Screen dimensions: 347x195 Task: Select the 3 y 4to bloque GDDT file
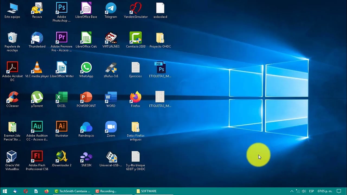click(x=136, y=161)
